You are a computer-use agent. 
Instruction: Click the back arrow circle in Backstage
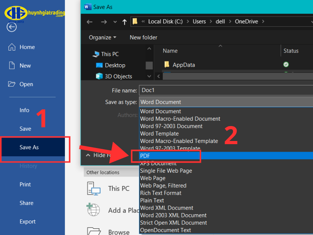point(11,27)
